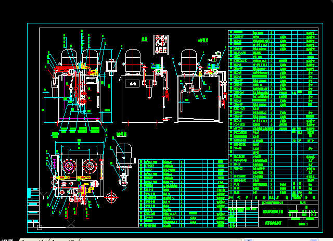
Task: Select the underlined title above the right elevation view
Action: click(203, 40)
